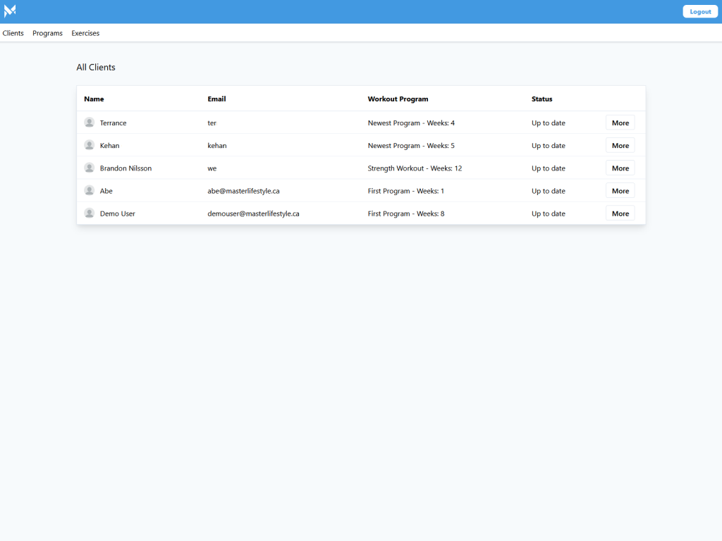Click the Email column header
Screen dimensions: 722x541
[x=216, y=99]
